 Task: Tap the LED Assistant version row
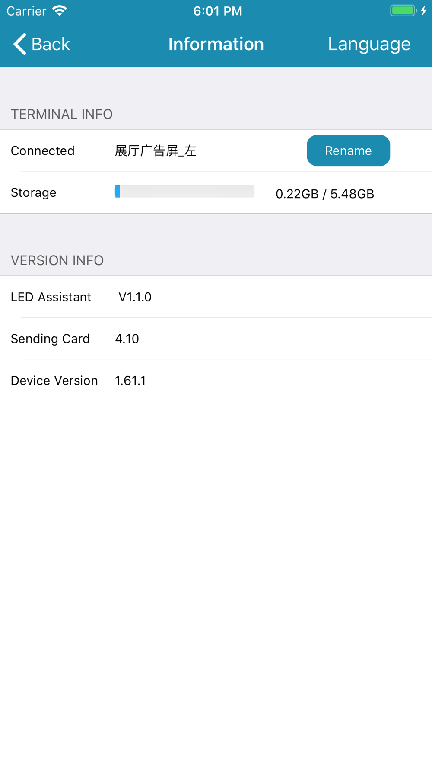(51, 297)
